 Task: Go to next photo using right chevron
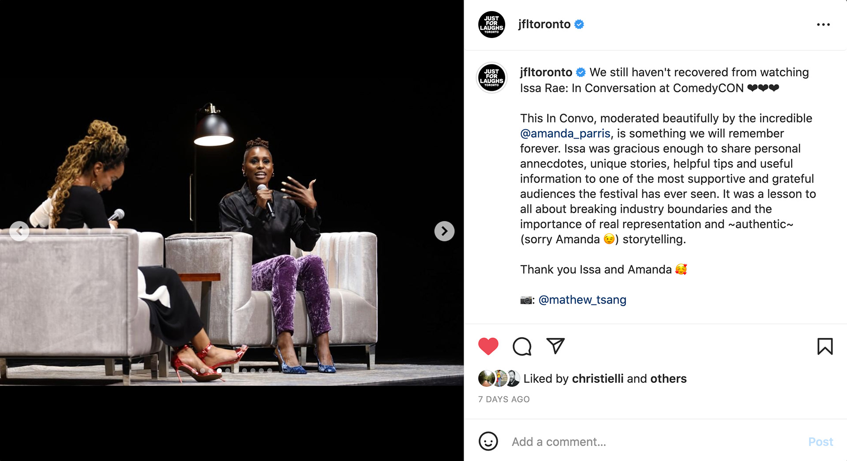(x=444, y=231)
